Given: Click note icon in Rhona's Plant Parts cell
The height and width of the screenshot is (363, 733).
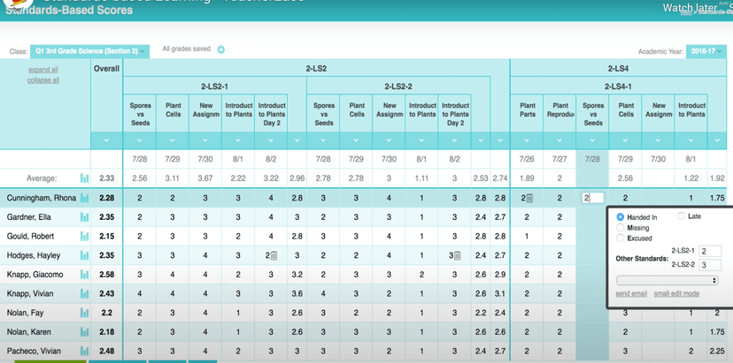Looking at the screenshot, I should pos(530,199).
